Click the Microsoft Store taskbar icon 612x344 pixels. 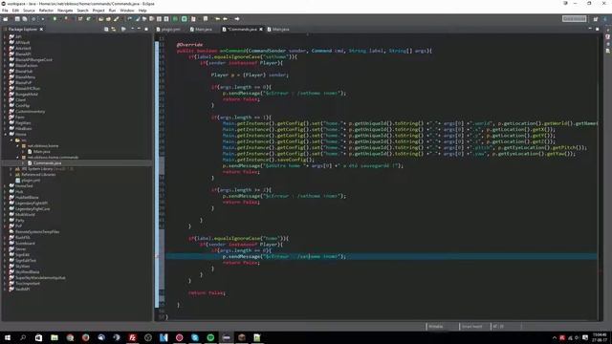click(x=38, y=337)
